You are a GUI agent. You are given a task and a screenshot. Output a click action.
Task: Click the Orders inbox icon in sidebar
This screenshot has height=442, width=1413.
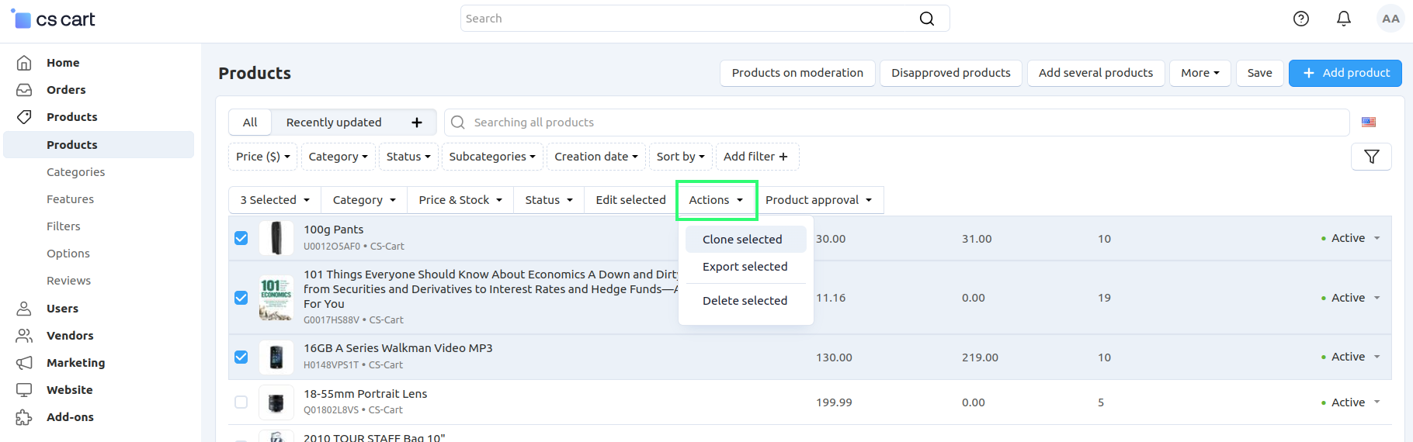(x=24, y=90)
